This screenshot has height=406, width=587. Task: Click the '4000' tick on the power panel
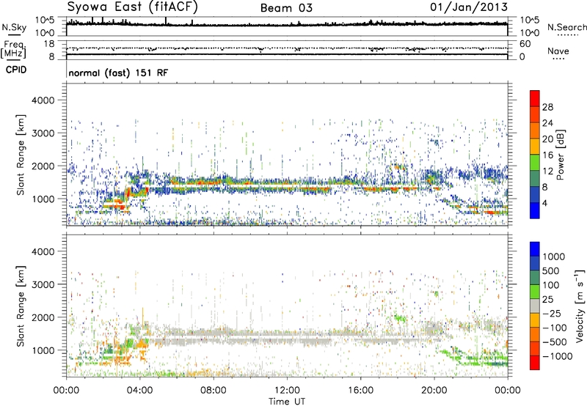coord(43,100)
